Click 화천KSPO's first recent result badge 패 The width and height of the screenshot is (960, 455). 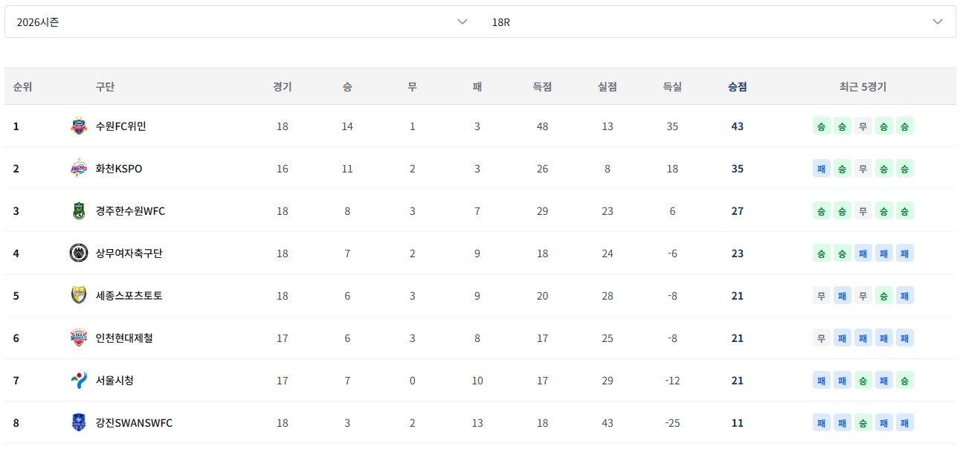pyautogui.click(x=822, y=169)
